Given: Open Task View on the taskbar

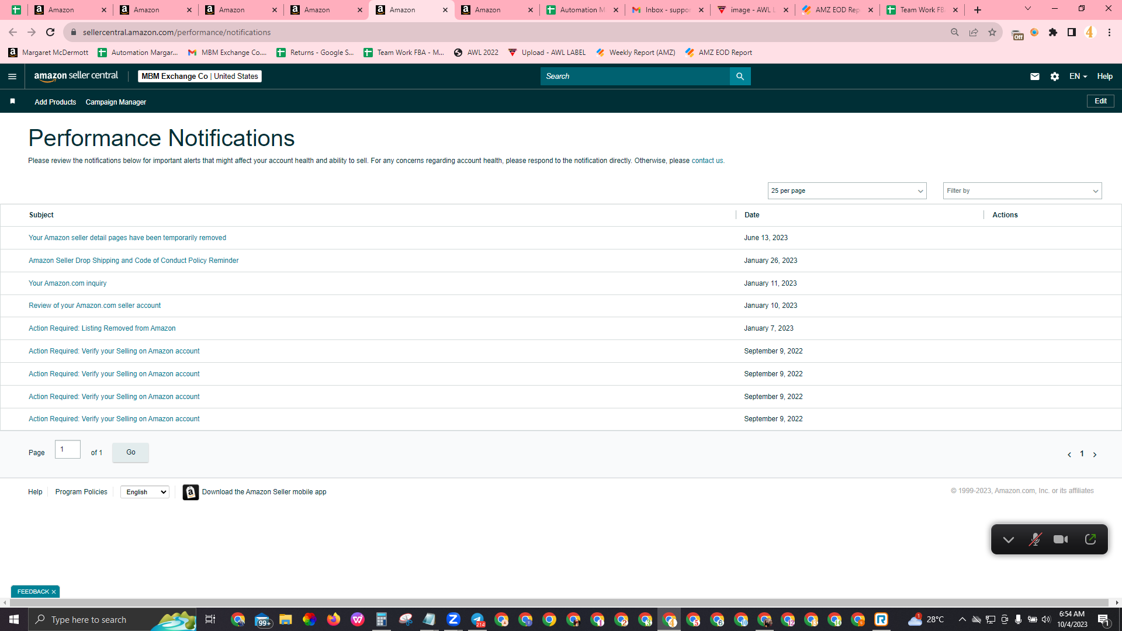Looking at the screenshot, I should (x=210, y=619).
